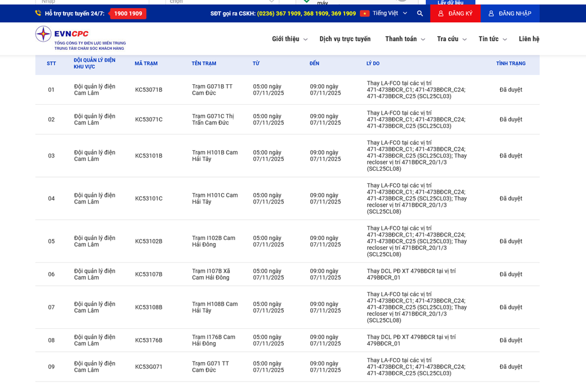Go to the Liên hệ page

tap(529, 39)
